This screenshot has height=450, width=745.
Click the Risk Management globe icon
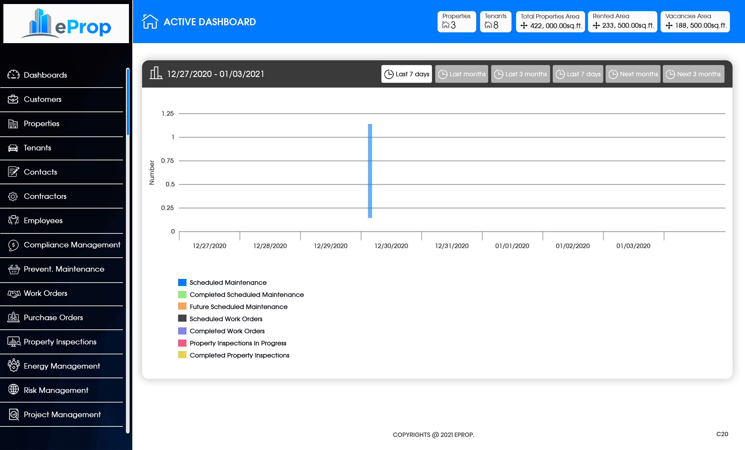tap(13, 390)
